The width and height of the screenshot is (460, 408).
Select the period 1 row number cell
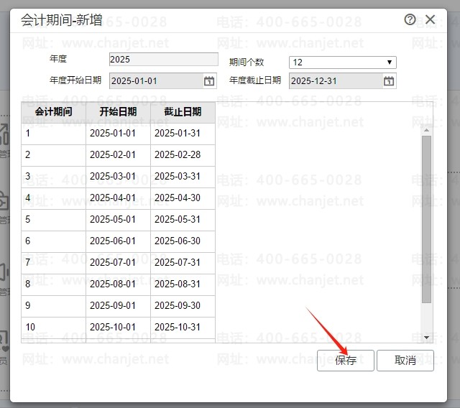point(54,134)
